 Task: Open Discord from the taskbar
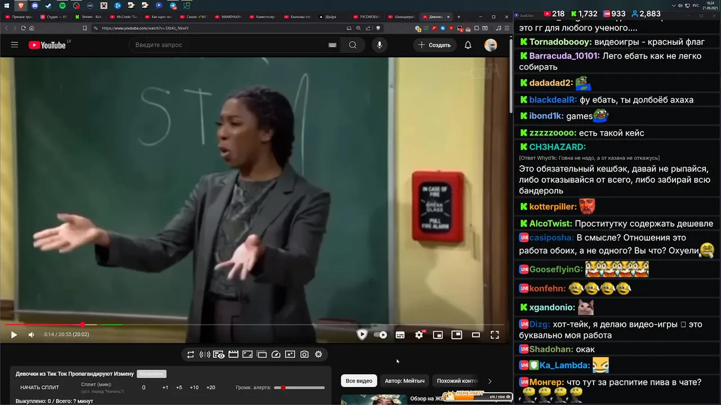pos(35,6)
